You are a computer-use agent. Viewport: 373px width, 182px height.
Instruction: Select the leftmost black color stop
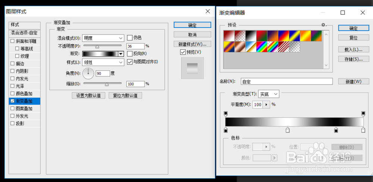(x=226, y=130)
